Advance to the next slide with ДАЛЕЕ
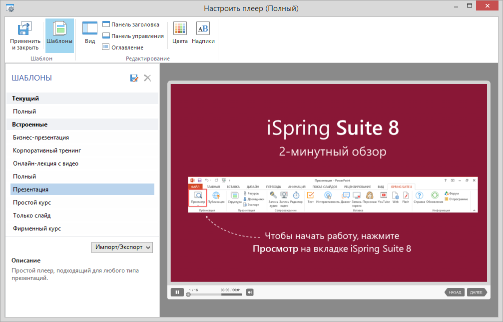503x322 pixels. coord(477,292)
